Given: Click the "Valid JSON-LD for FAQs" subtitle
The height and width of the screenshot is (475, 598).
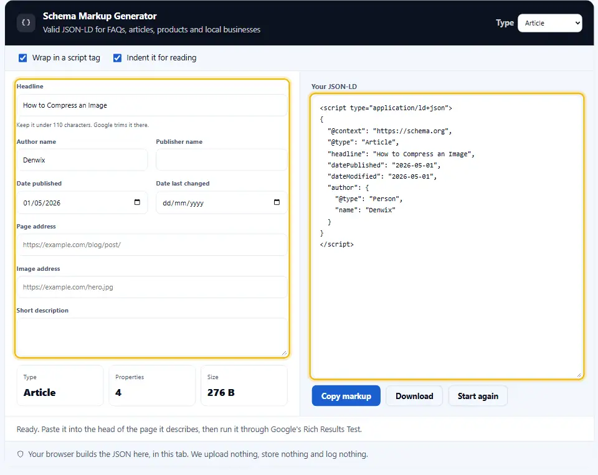Looking at the screenshot, I should (151, 30).
